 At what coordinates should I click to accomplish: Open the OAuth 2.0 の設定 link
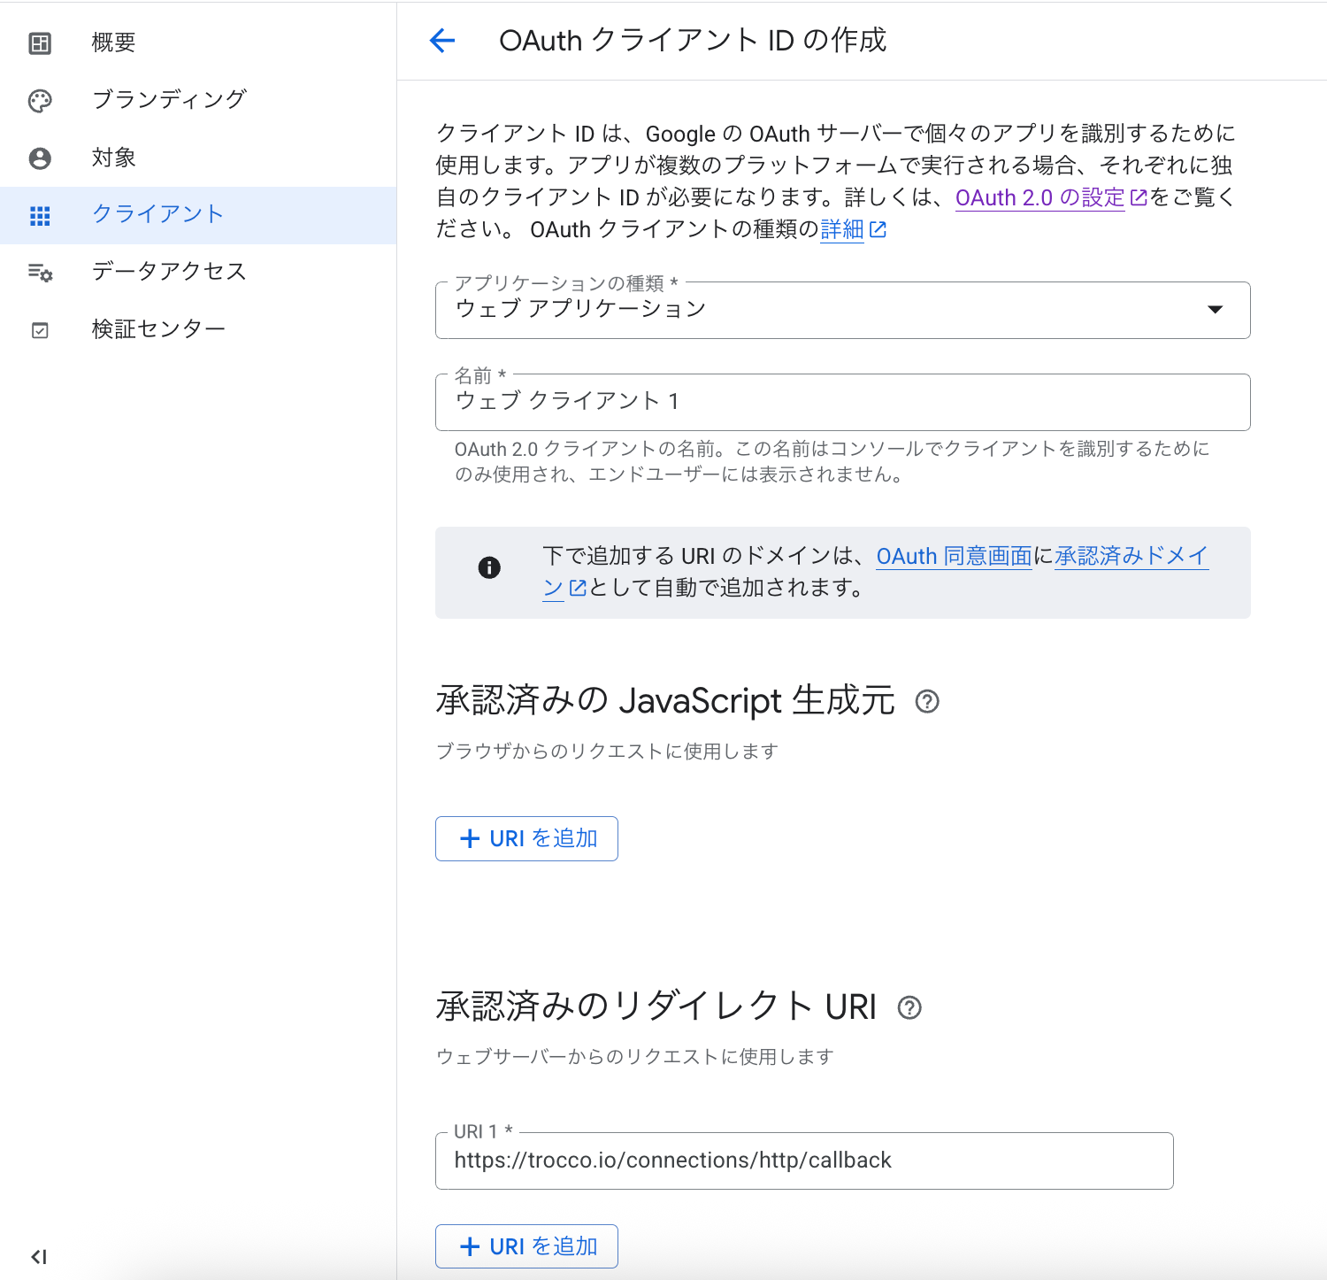pyautogui.click(x=1039, y=197)
